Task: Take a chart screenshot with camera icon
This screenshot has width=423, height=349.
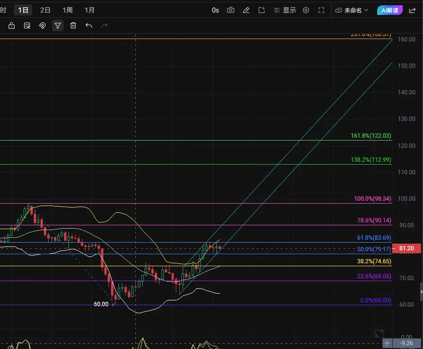Action: 231,10
